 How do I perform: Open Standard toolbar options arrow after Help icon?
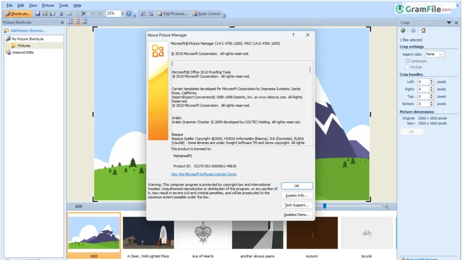point(134,15)
